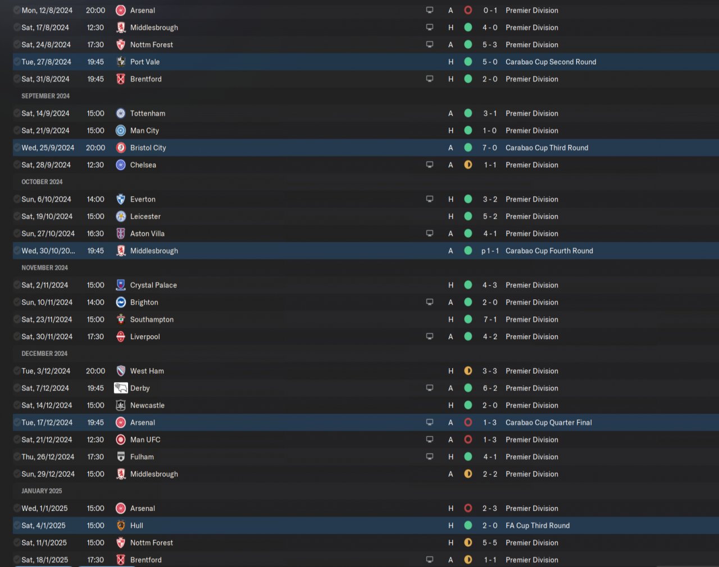The height and width of the screenshot is (567, 719).
Task: Open the Tottenham team link
Action: [x=148, y=113]
